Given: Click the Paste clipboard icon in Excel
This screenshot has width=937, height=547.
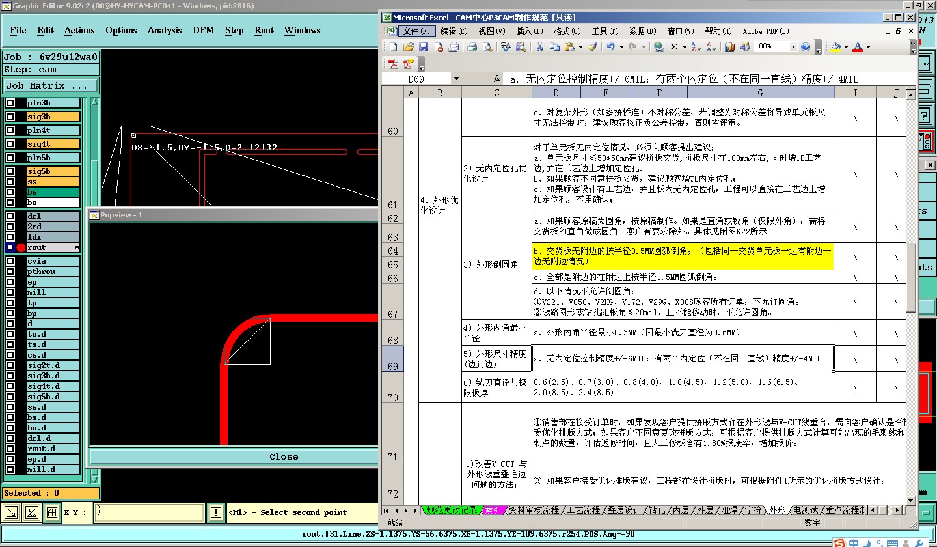Looking at the screenshot, I should click(x=569, y=47).
